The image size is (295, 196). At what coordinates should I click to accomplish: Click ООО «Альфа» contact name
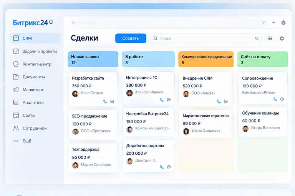point(203,93)
